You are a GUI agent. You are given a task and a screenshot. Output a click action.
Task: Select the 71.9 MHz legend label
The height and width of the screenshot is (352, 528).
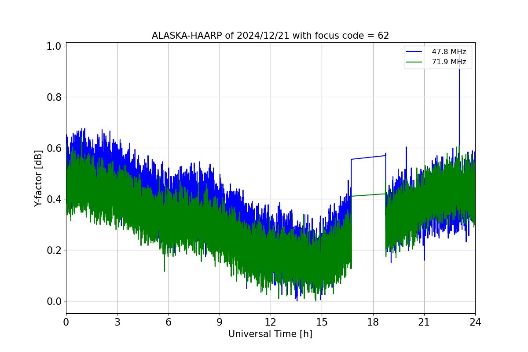449,62
